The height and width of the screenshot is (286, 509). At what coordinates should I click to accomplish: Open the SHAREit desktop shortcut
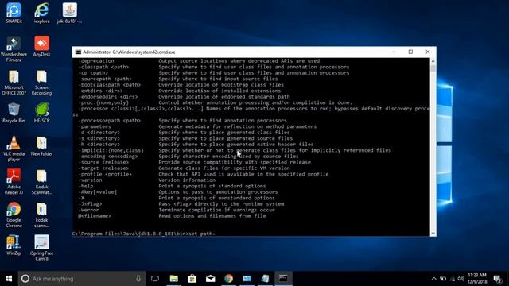tap(14, 13)
